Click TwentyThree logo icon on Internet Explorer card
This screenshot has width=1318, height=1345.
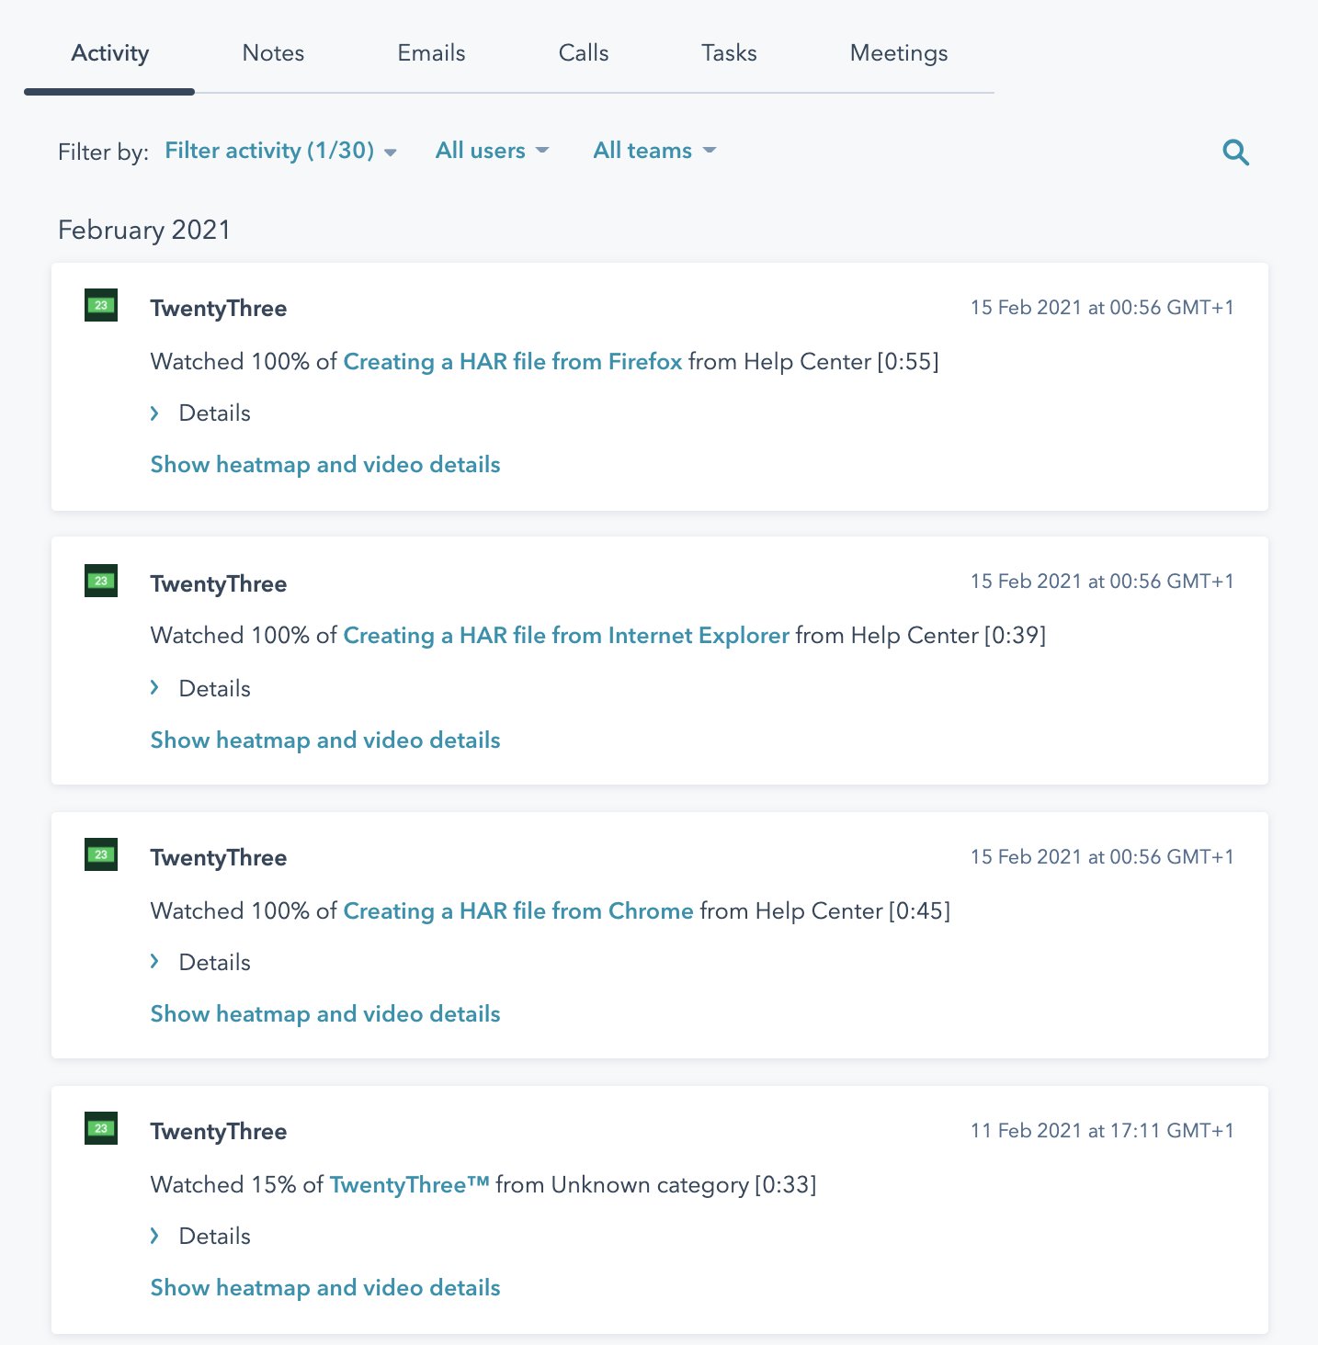101,581
